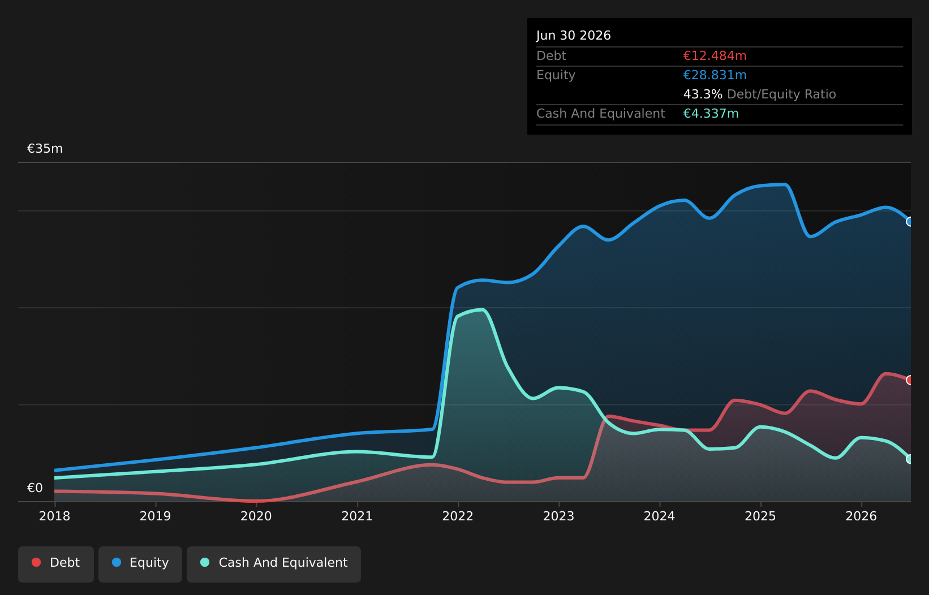Click the 2020 x-axis label

pos(256,516)
